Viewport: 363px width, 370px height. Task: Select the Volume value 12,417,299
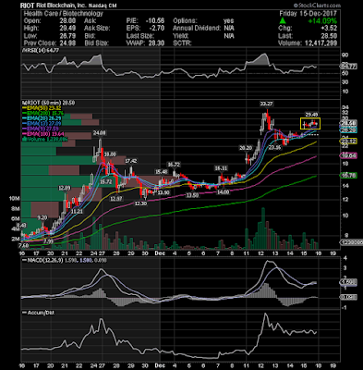pyautogui.click(x=321, y=43)
